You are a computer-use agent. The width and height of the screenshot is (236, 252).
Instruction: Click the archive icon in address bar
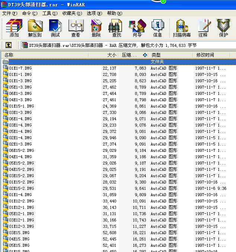click(25, 45)
